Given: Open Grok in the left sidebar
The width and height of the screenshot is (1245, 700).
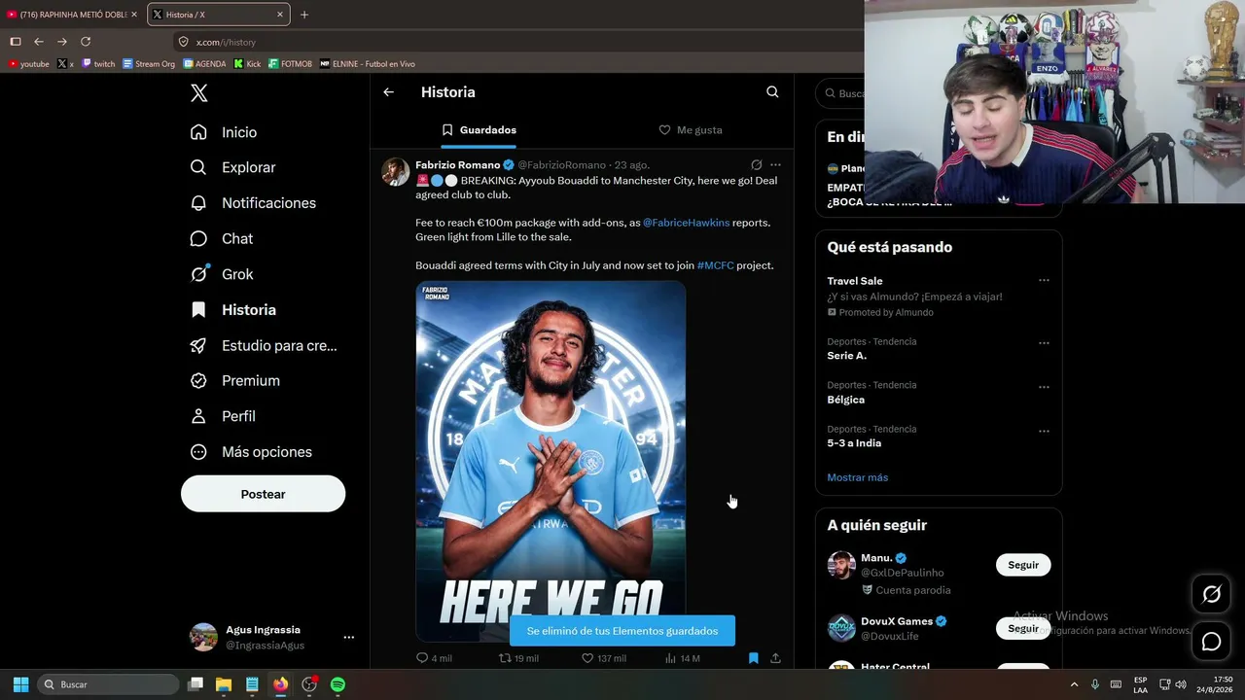Looking at the screenshot, I should click(222, 274).
